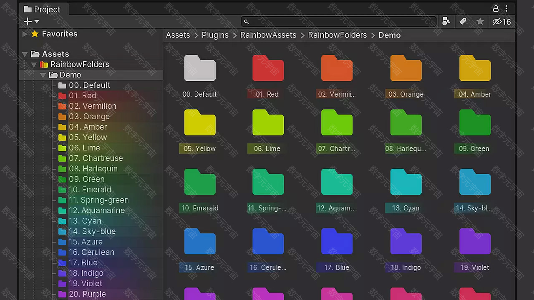Click the Demo breadcrumb label
The image size is (534, 300).
pyautogui.click(x=390, y=35)
